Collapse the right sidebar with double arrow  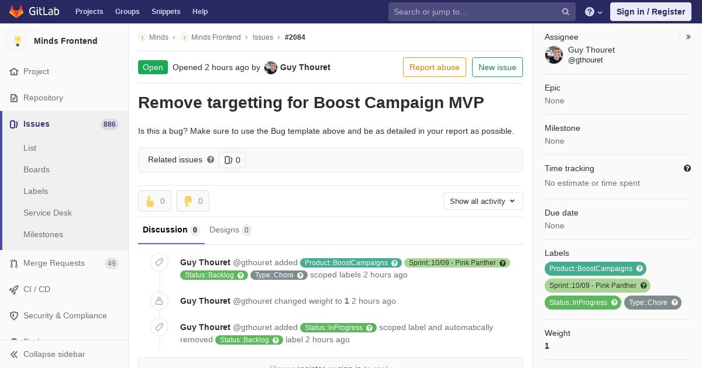click(x=689, y=37)
